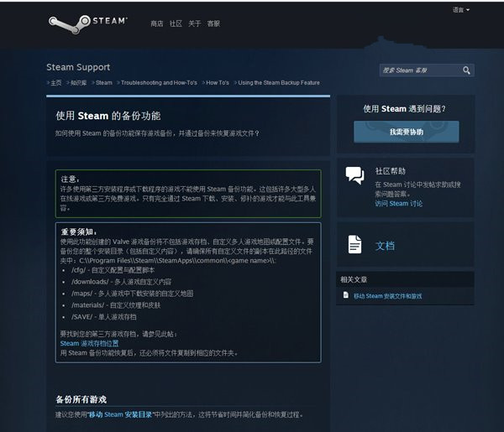Open the 访问 Steam 讨论 link
The image size is (504, 432).
point(398,204)
